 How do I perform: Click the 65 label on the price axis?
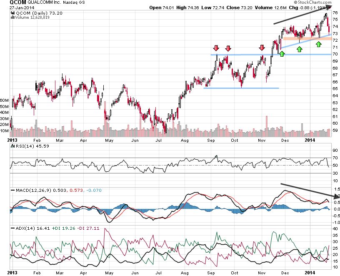pyautogui.click(x=335, y=88)
